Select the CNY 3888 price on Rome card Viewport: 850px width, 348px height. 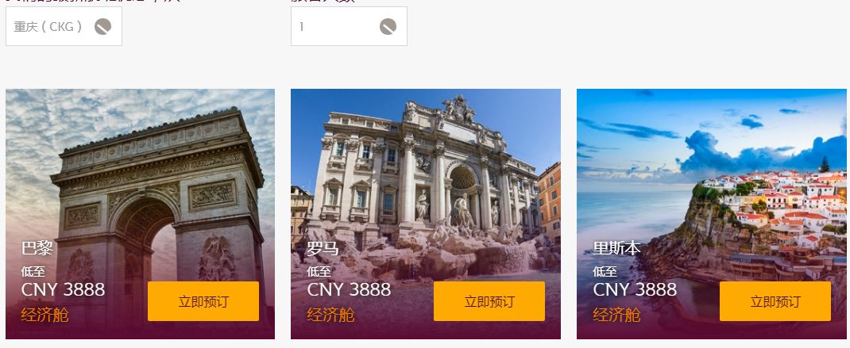(x=349, y=289)
